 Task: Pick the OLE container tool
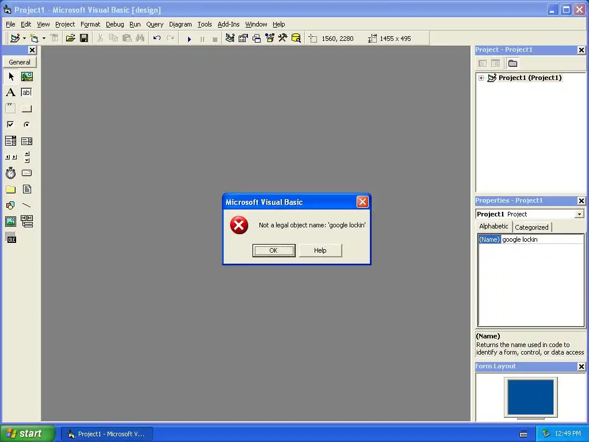pos(11,238)
